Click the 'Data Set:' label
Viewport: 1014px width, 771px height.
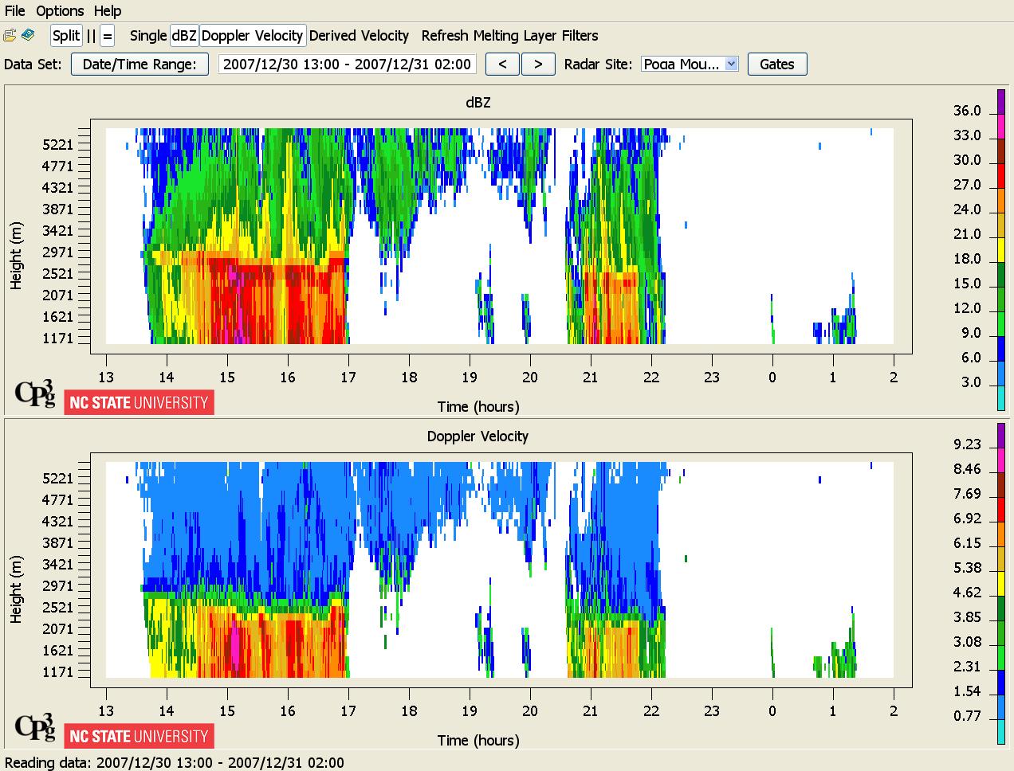33,65
